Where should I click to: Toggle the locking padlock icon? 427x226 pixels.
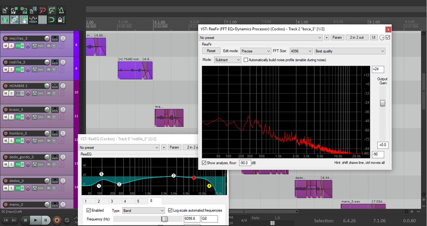pyautogui.click(x=61, y=20)
